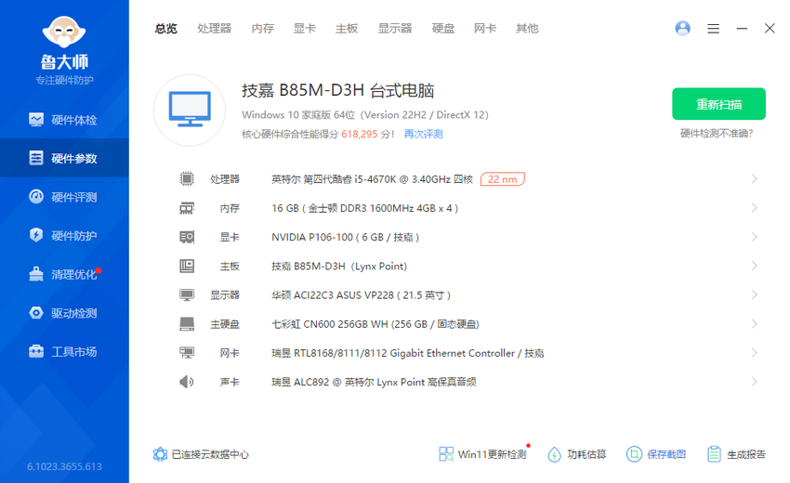Switch to the 显示器 tab
Screen dimensions: 790x483
click(395, 29)
